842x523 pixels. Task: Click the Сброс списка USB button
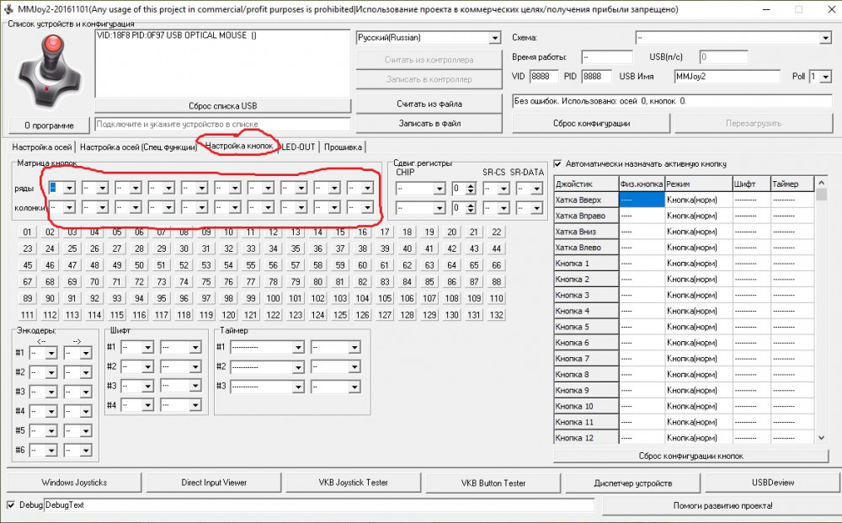point(222,106)
